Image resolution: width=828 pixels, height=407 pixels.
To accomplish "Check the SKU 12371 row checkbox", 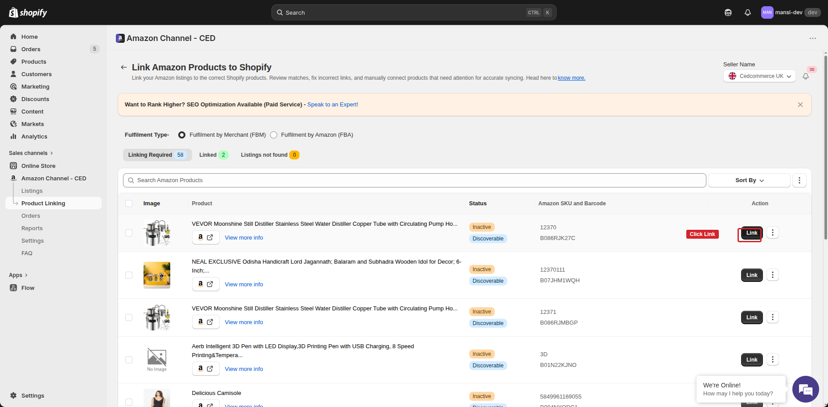I will coord(129,317).
